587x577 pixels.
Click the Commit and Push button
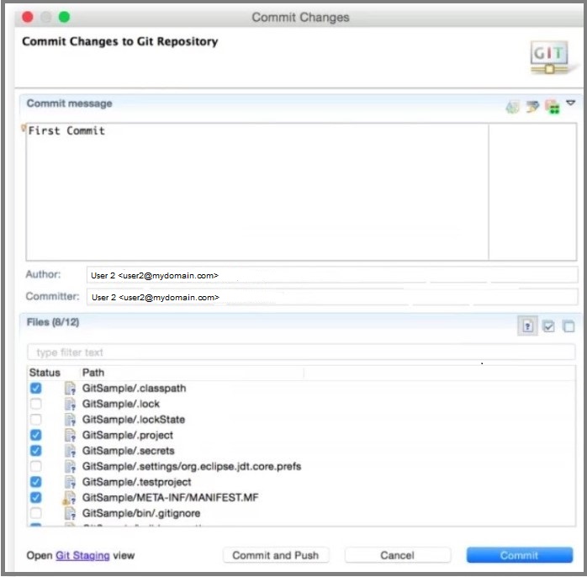tap(276, 555)
